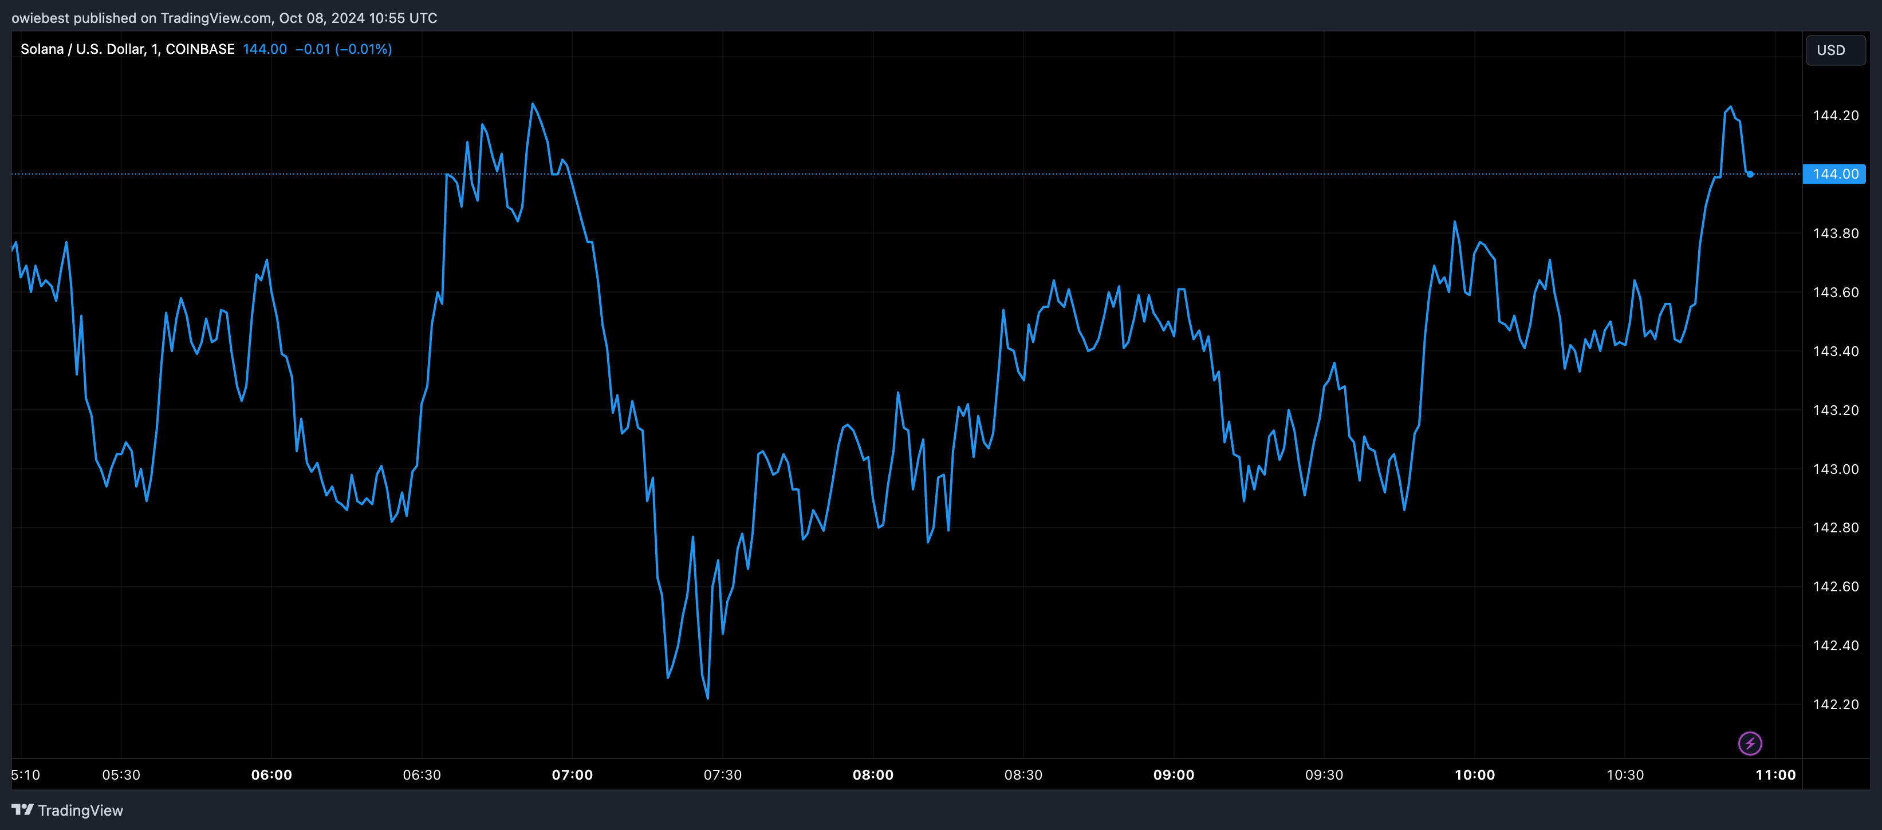Click the −0.01 (−0.01%) change value
Viewport: 1882px width, 830px height.
pyautogui.click(x=344, y=49)
